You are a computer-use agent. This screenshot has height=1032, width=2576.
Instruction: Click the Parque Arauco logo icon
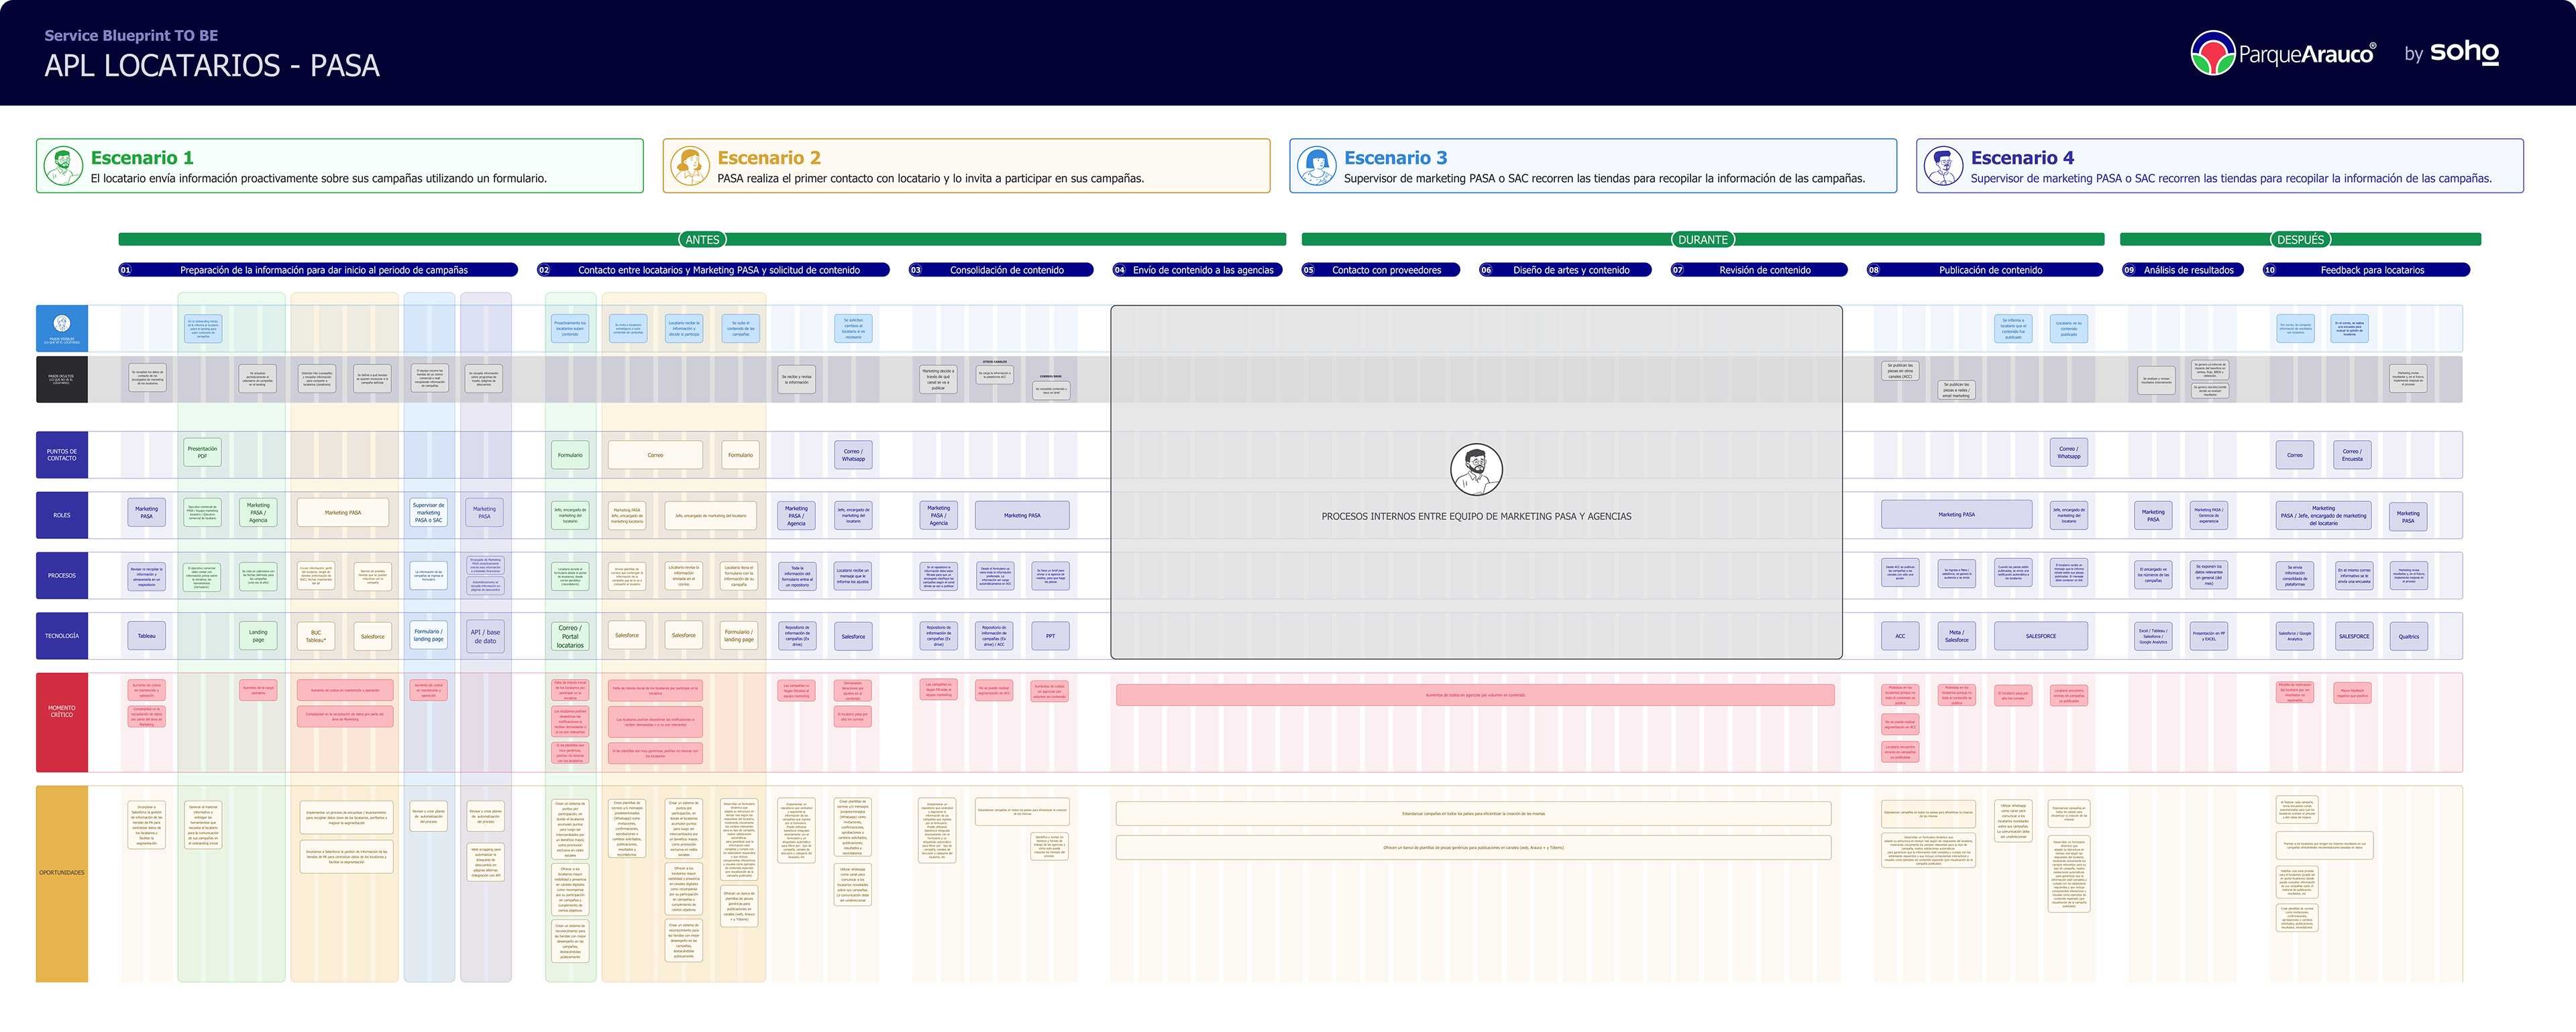click(x=2213, y=53)
